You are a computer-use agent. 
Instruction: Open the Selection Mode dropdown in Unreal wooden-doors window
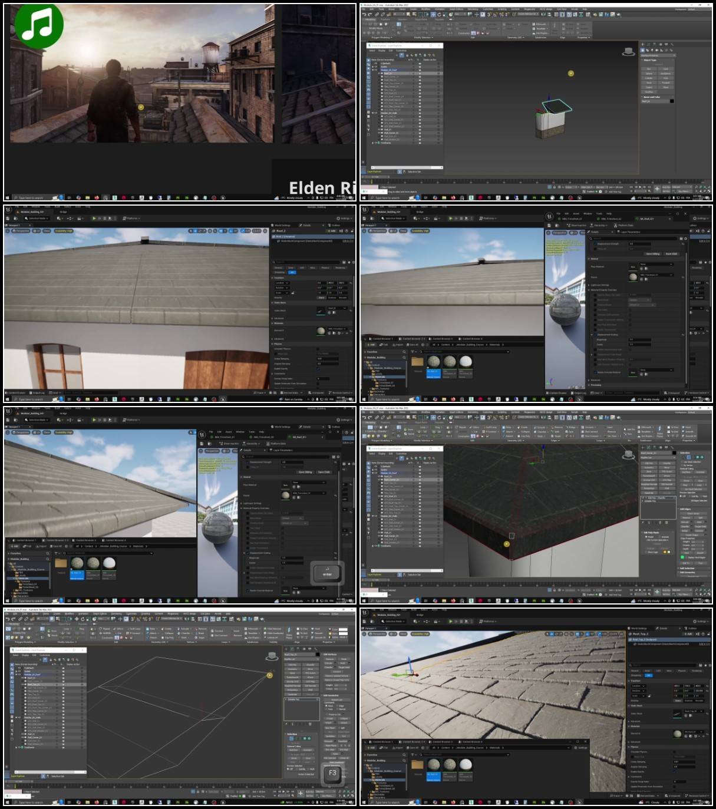click(x=36, y=218)
